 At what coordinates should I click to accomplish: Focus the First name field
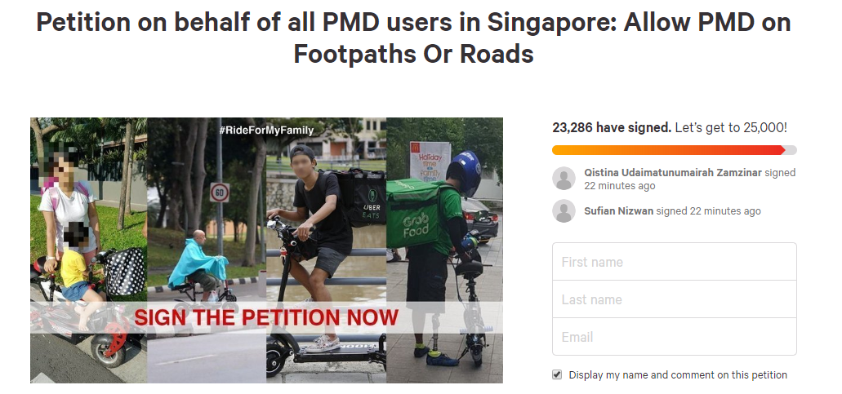coord(675,262)
